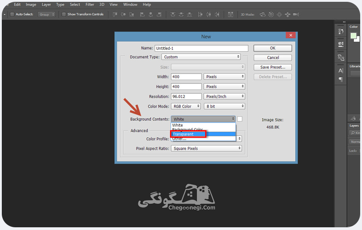Viewport: 362px width, 230px height.
Task: Open the Help menu
Action: coord(147,5)
